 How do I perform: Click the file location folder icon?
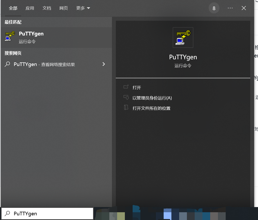[126, 107]
